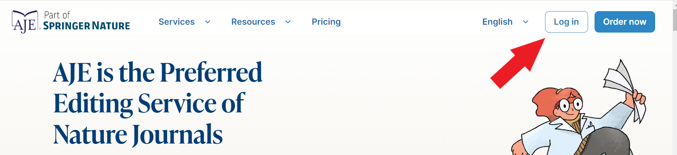677x155 pixels.
Task: Select the English language label
Action: click(x=497, y=22)
